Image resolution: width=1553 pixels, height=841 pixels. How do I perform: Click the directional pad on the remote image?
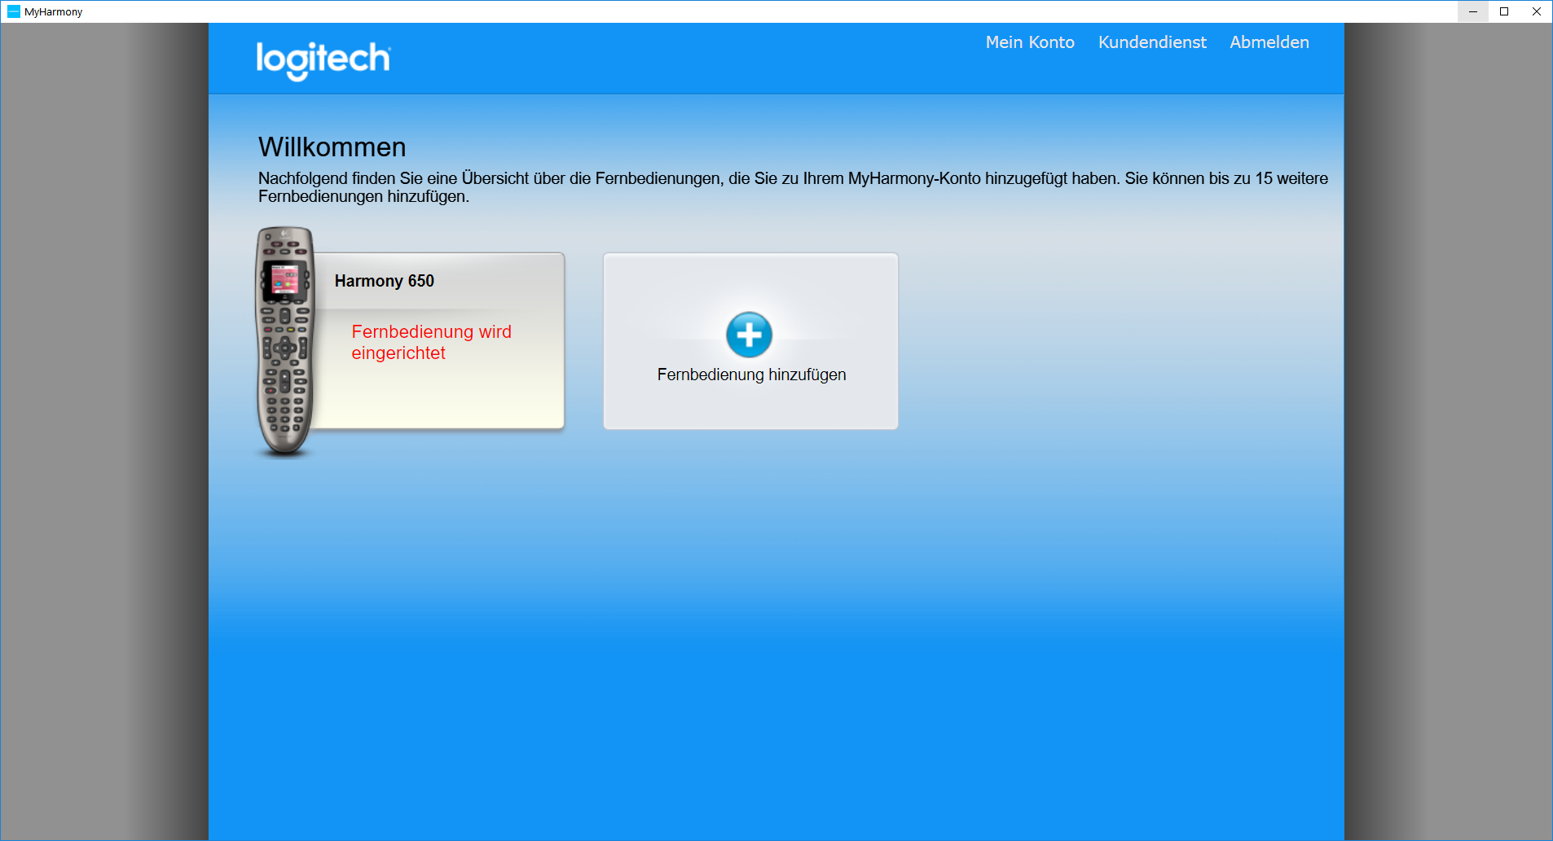(x=285, y=348)
